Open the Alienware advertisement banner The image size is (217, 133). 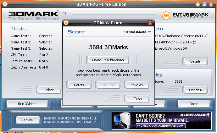click(162, 120)
